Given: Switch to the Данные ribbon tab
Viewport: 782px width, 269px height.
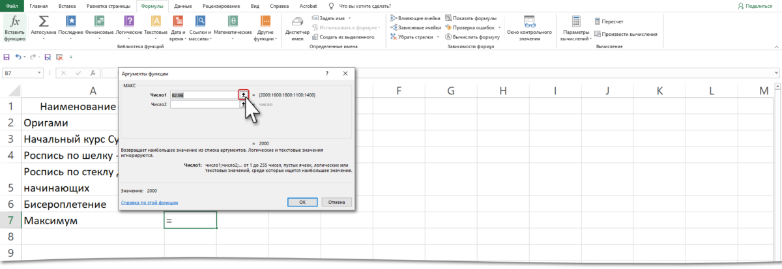Looking at the screenshot, I should point(182,5).
